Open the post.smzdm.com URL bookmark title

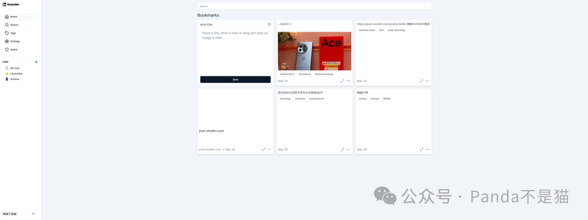point(394,24)
